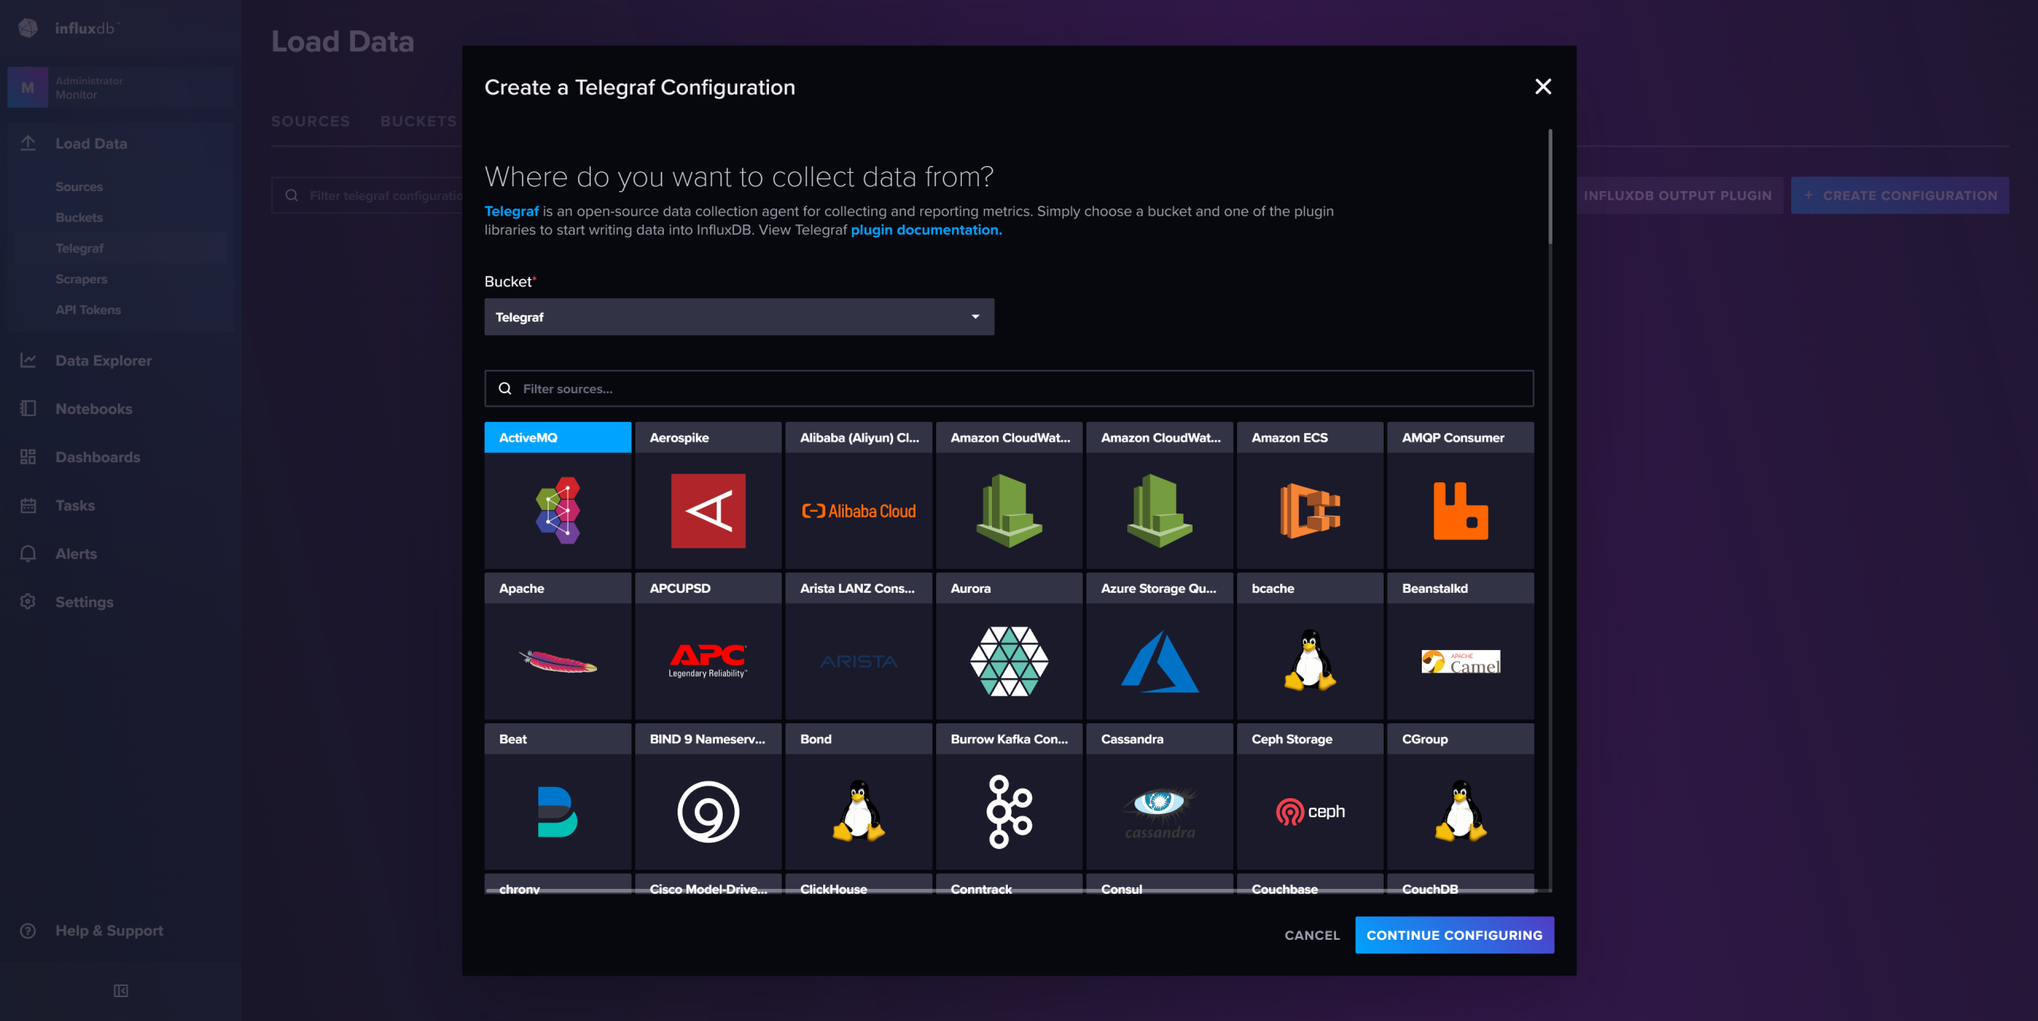This screenshot has width=2038, height=1021.
Task: Select the CGroup penguin icon
Action: coord(1460,810)
